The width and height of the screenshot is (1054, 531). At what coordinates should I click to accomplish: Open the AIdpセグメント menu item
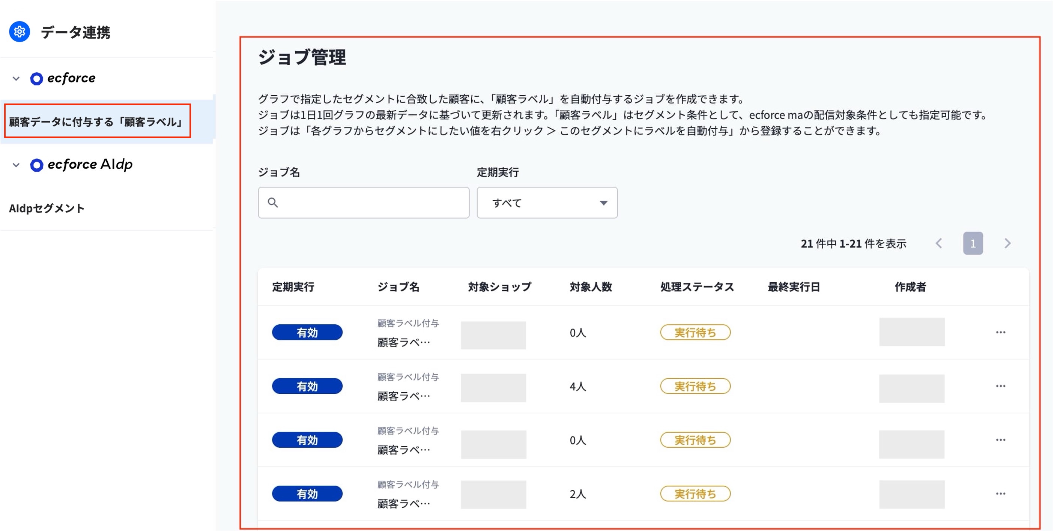click(x=47, y=208)
